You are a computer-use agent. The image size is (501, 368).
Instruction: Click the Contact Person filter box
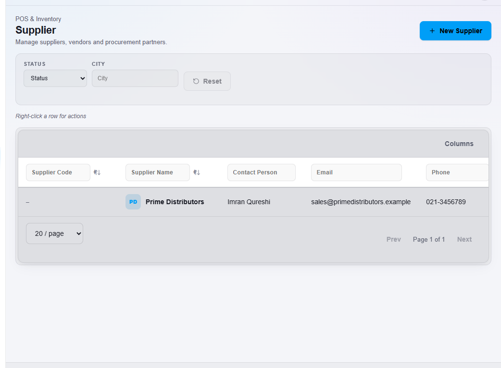pos(262,172)
